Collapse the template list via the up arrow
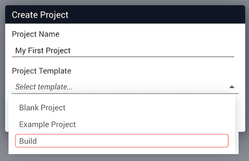249x161 pixels. pos(232,87)
